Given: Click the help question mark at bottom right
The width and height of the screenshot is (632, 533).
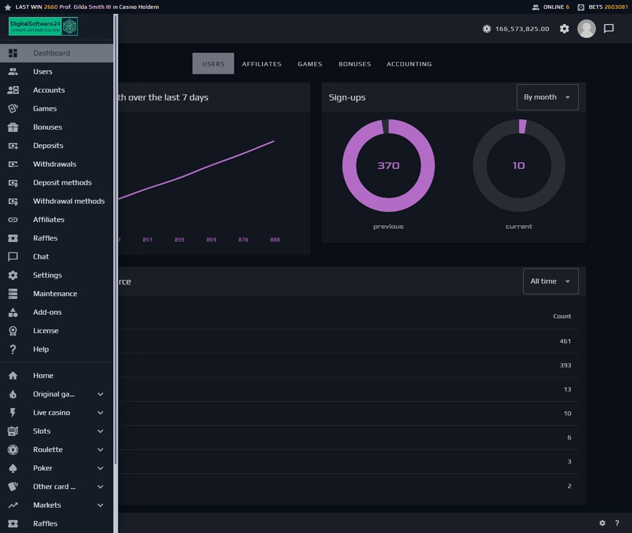Looking at the screenshot, I should point(617,523).
